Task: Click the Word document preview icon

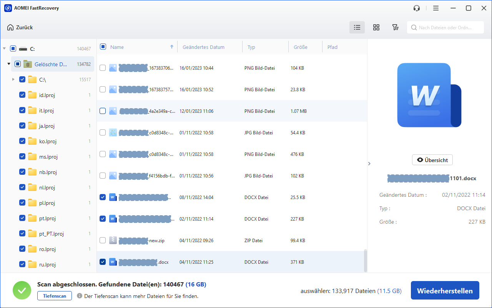Action: pos(429,95)
